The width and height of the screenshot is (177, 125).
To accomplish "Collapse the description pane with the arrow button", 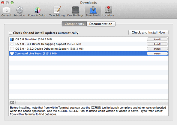I will point(12,102).
